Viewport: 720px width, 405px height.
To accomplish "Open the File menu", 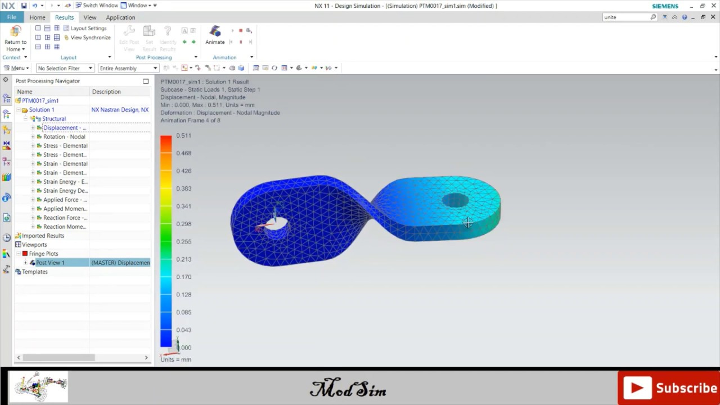I will click(x=12, y=17).
